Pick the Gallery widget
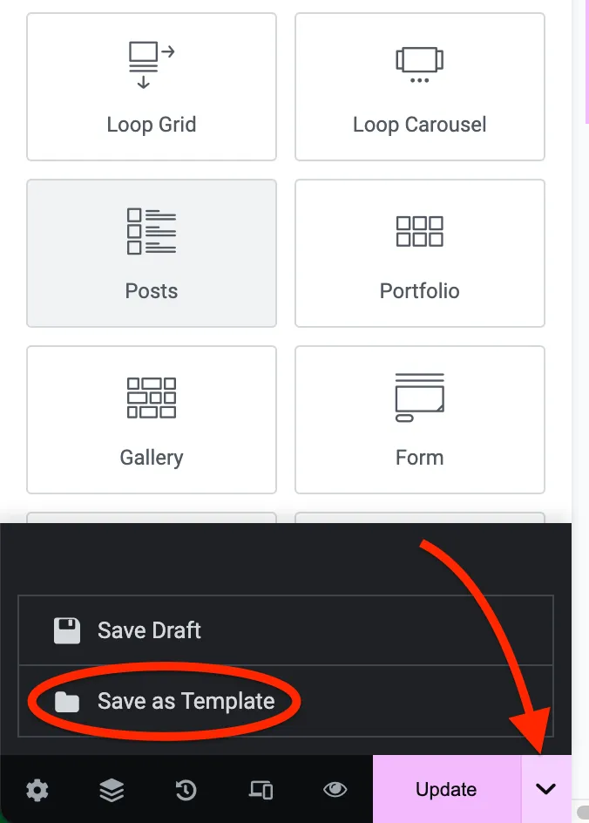 pyautogui.click(x=152, y=419)
